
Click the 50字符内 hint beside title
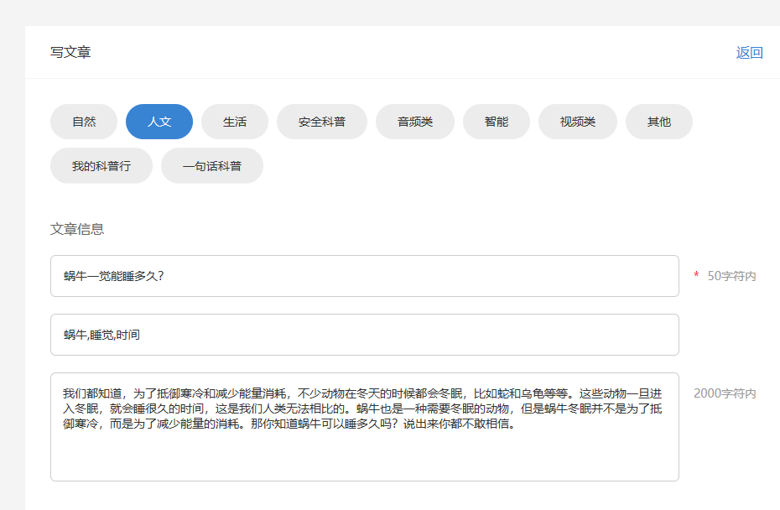coord(731,276)
